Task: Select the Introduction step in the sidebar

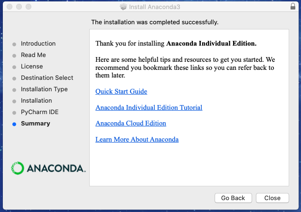Action: [38, 44]
